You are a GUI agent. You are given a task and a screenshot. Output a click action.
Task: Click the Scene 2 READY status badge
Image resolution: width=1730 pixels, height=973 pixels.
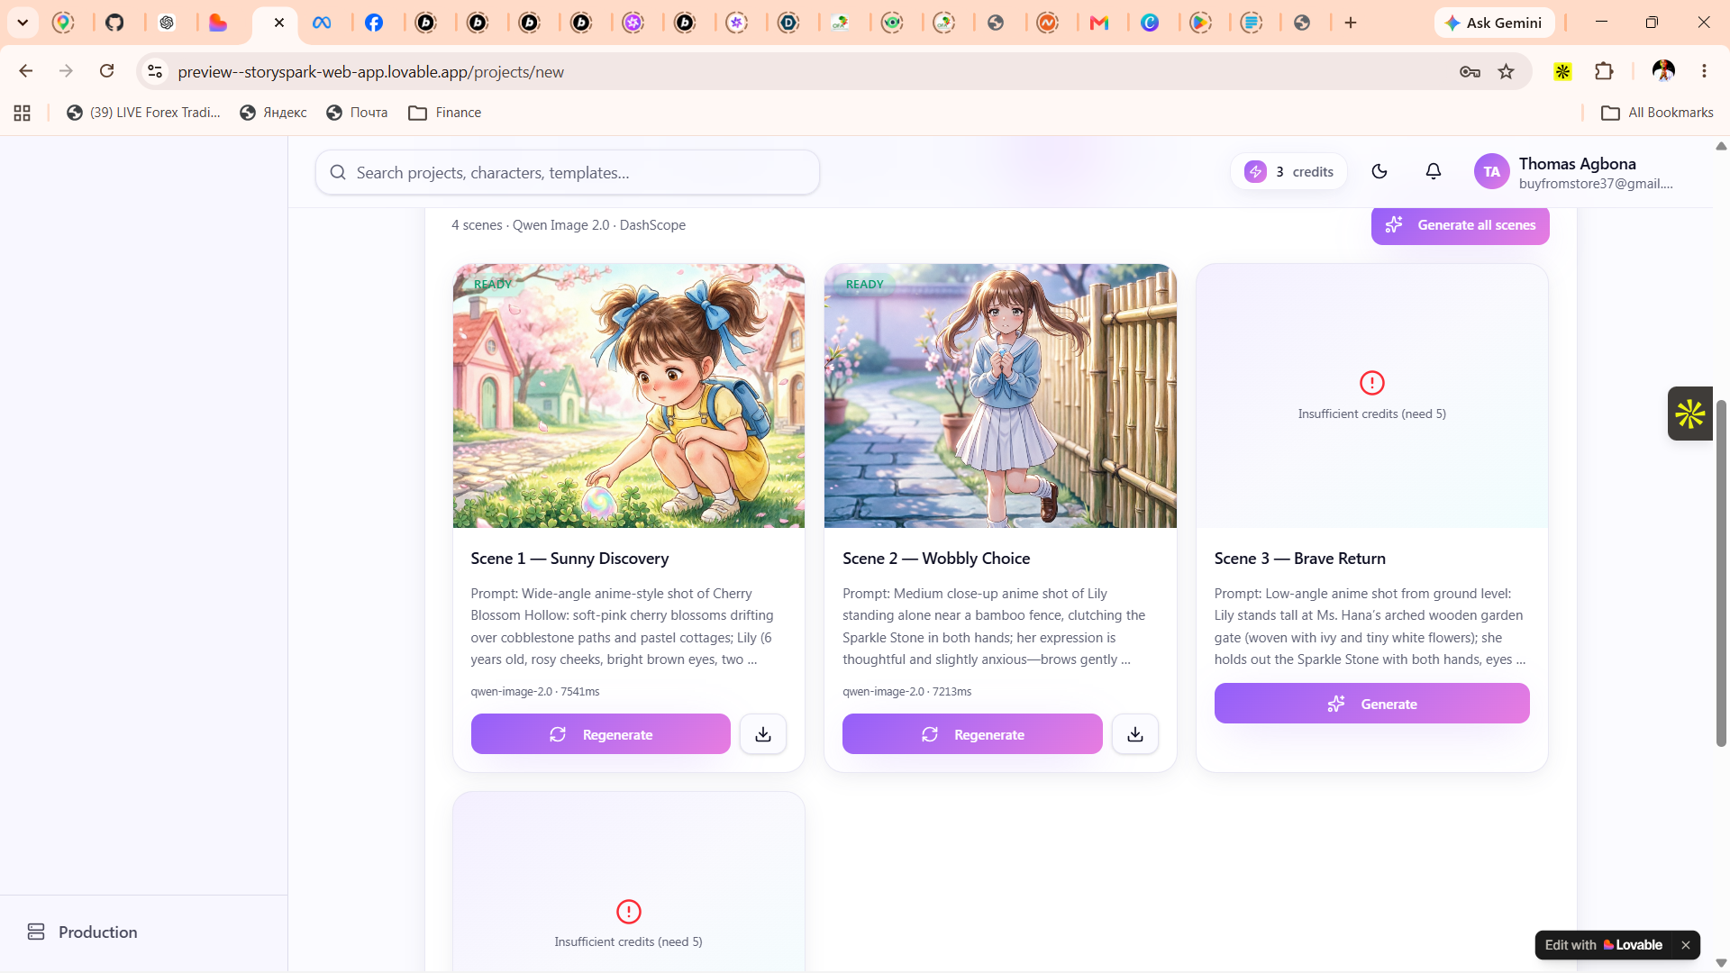pos(865,285)
